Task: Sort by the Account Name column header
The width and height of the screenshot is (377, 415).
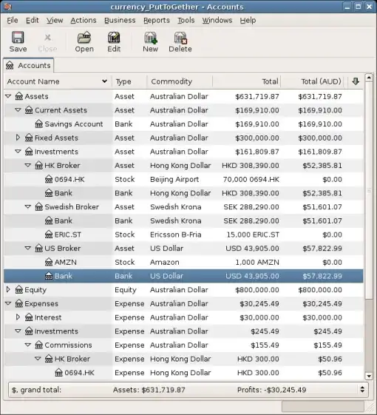Action: [x=58, y=81]
